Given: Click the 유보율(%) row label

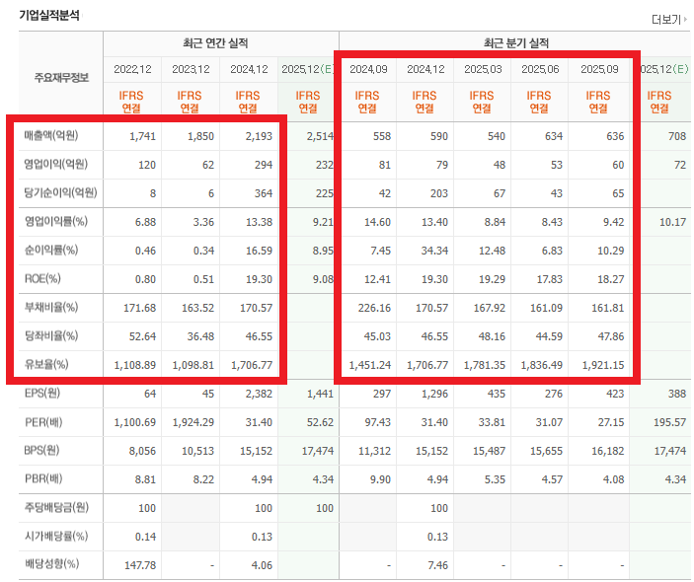Looking at the screenshot, I should pos(46,365).
